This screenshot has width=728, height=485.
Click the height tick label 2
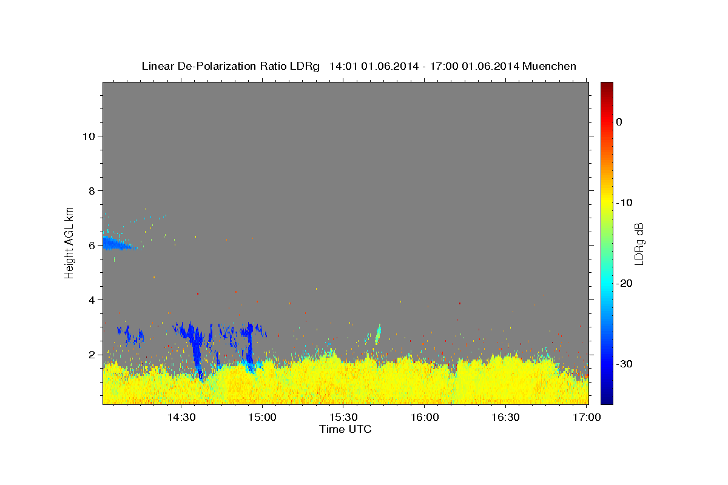92,354
